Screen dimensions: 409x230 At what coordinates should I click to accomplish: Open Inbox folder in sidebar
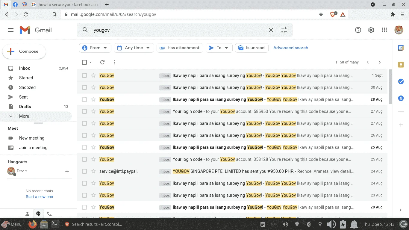36,68
